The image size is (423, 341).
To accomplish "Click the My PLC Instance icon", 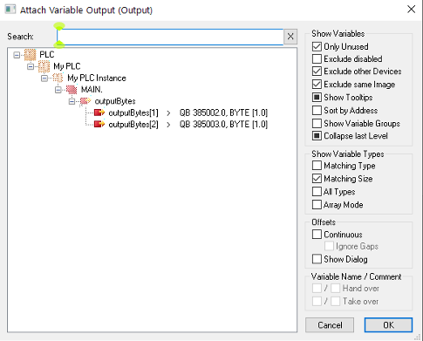I will tap(58, 78).
